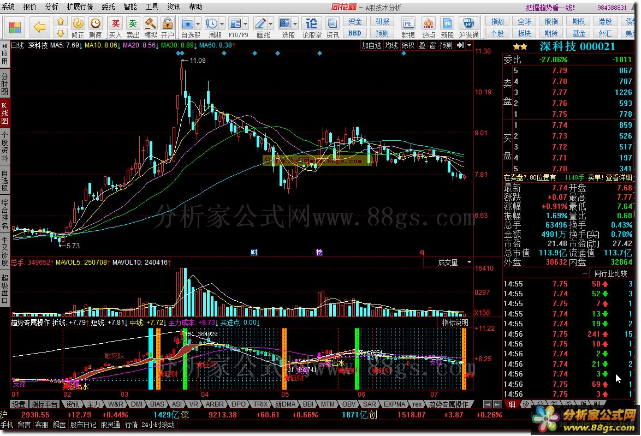Select the DMI indicator tab
This screenshot has width=641, height=436.
coord(136,404)
